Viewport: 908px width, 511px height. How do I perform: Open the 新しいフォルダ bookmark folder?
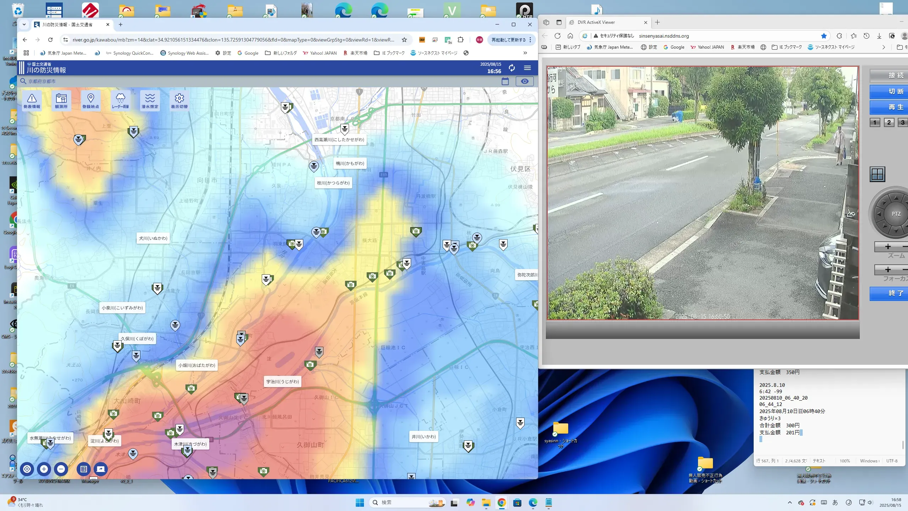[281, 53]
